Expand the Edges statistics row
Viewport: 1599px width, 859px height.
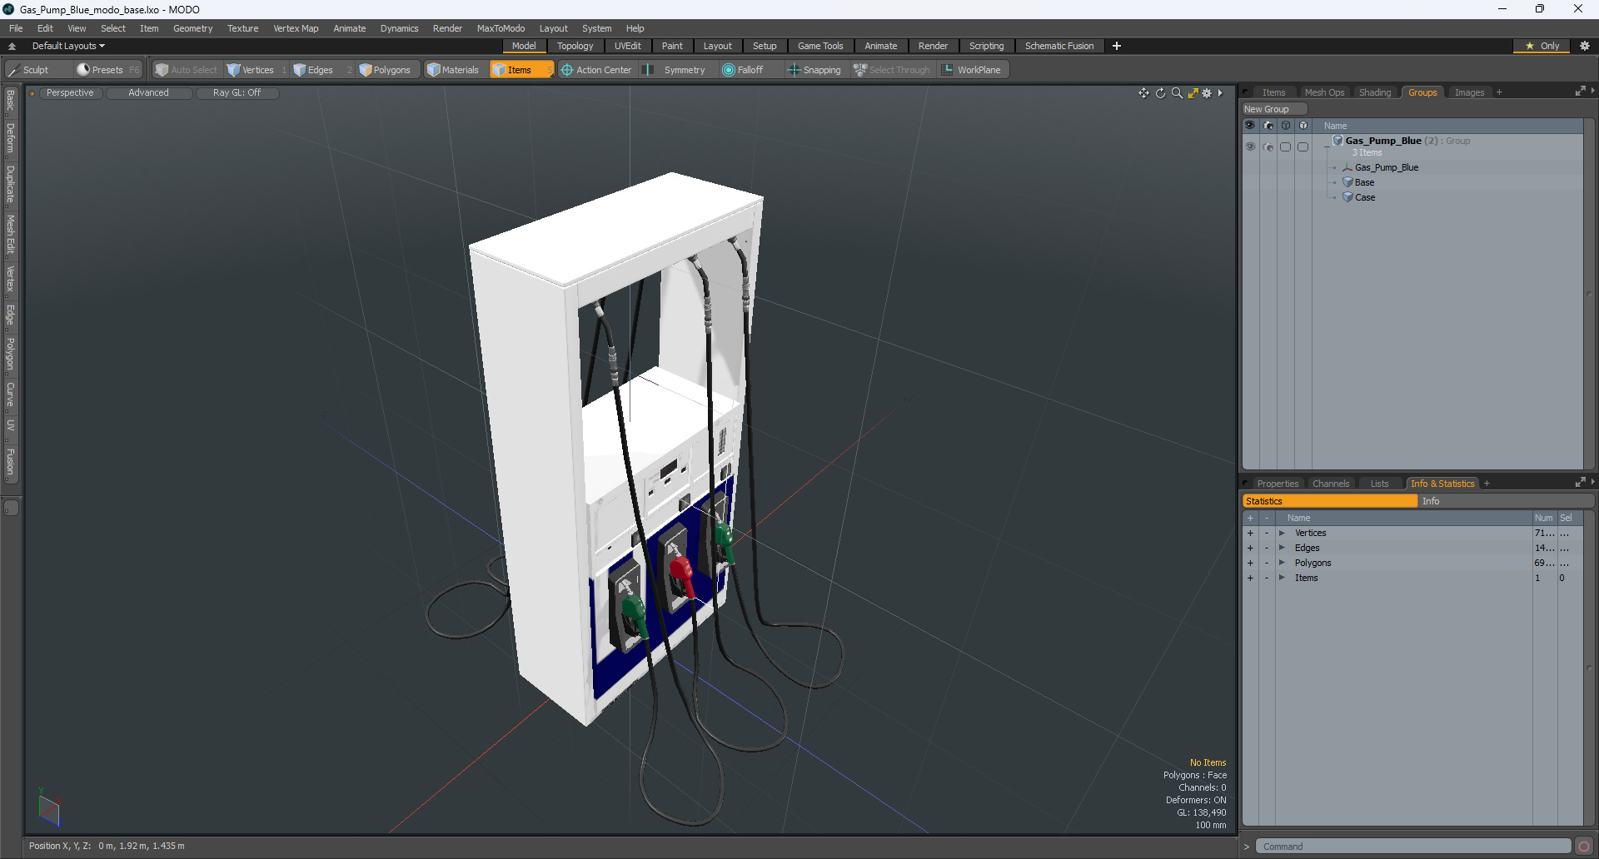point(1282,548)
